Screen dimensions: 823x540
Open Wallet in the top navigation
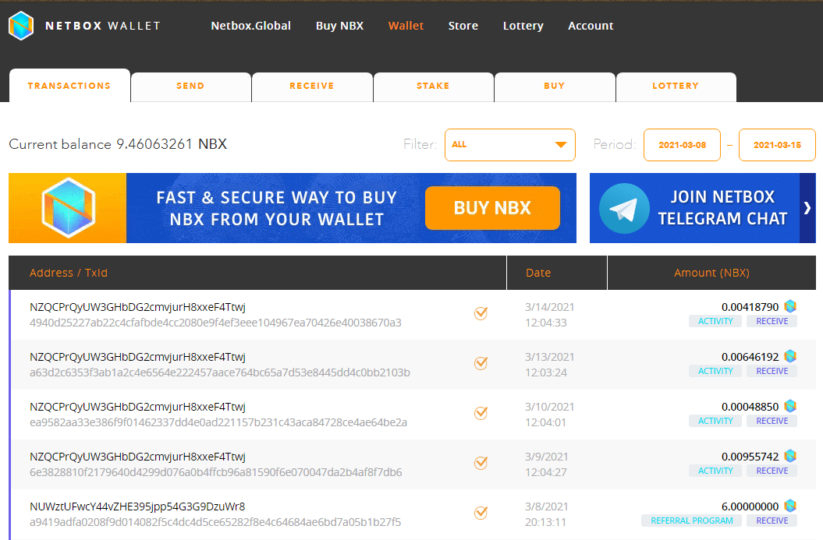pyautogui.click(x=406, y=26)
